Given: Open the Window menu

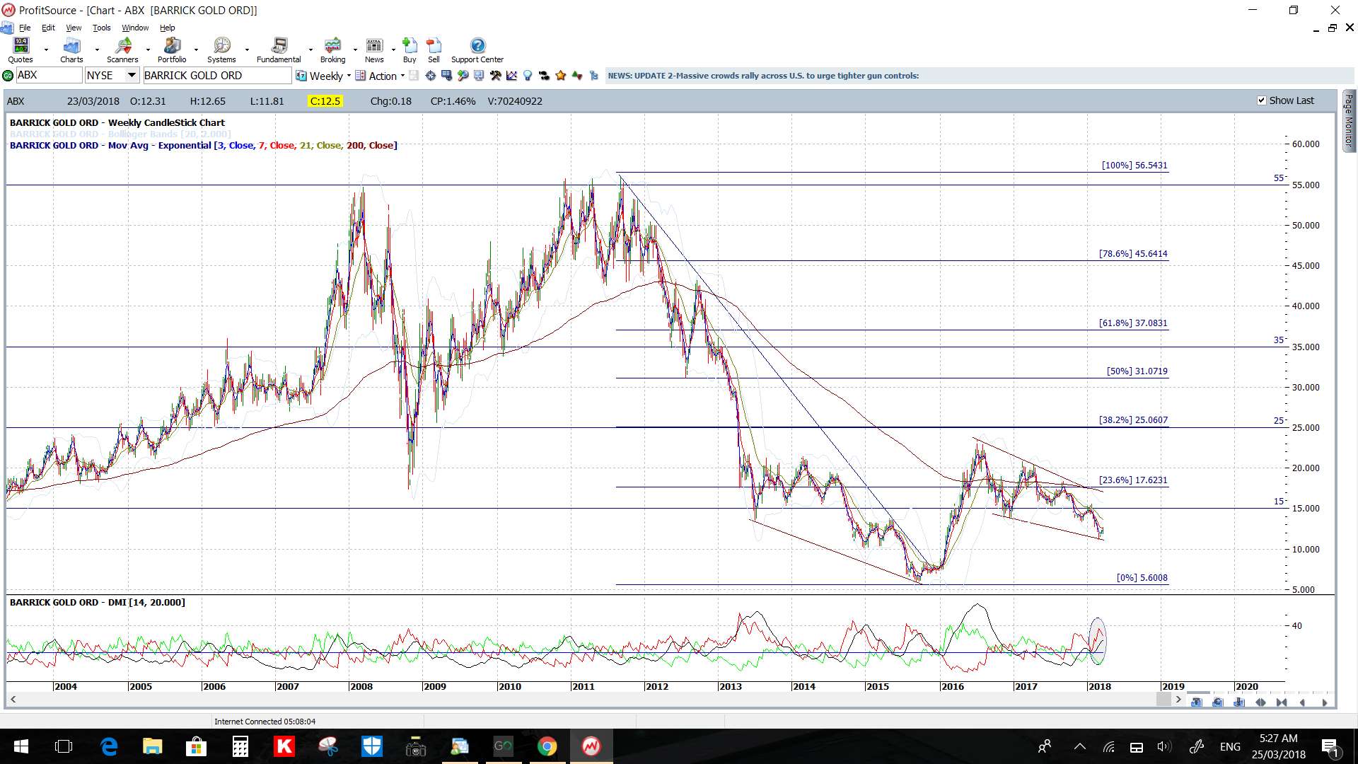Looking at the screenshot, I should click(x=135, y=28).
